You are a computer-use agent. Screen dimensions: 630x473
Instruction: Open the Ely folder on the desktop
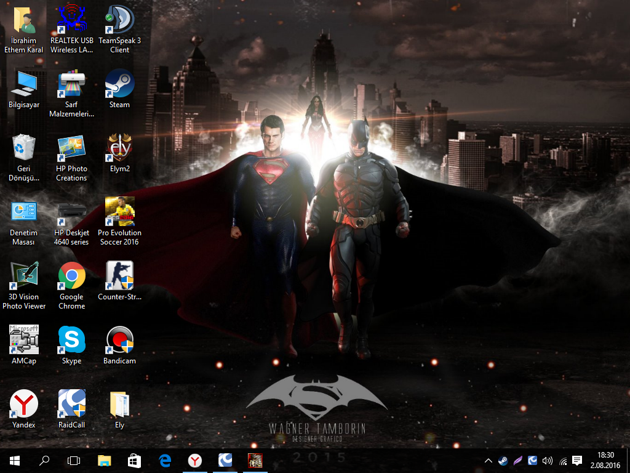coord(119,410)
